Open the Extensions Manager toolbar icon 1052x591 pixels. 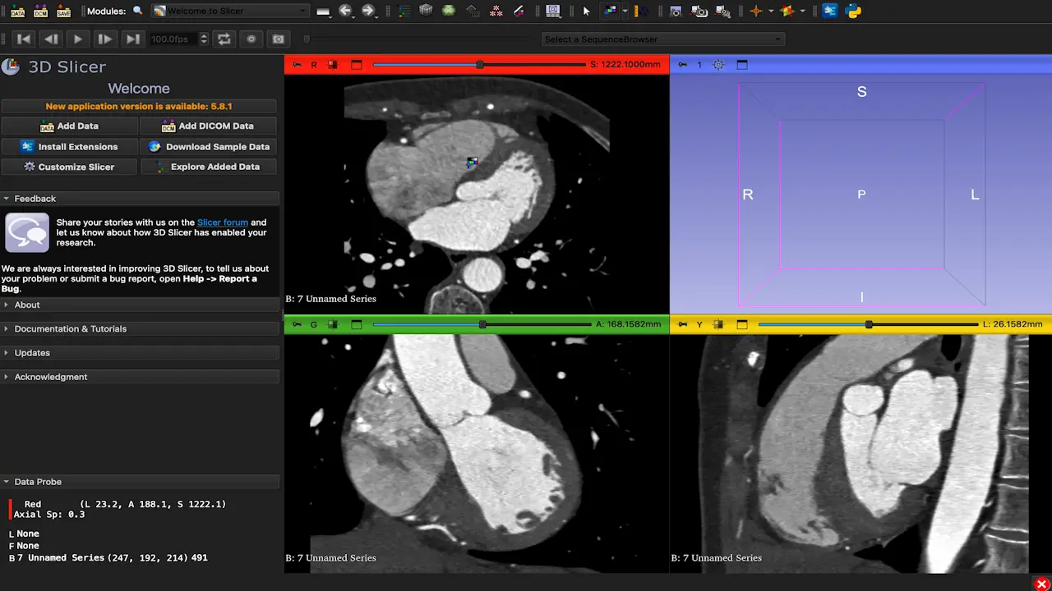(830, 11)
